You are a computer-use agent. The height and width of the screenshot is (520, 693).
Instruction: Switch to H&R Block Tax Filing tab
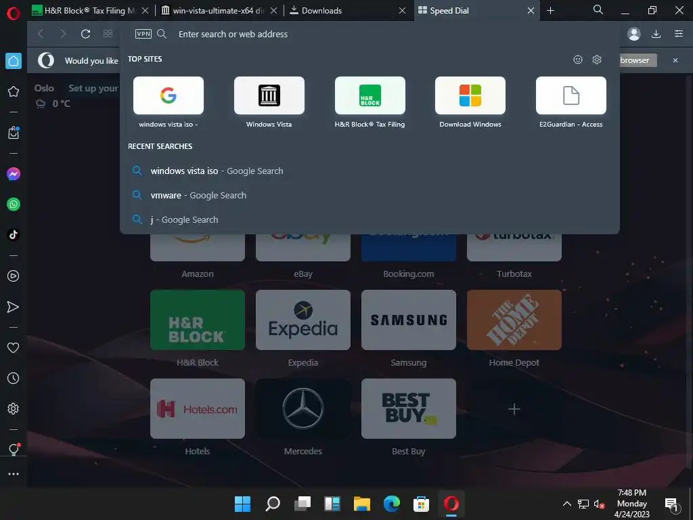coord(84,11)
